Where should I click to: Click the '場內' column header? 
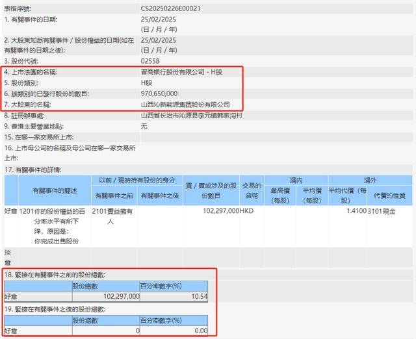296,181
